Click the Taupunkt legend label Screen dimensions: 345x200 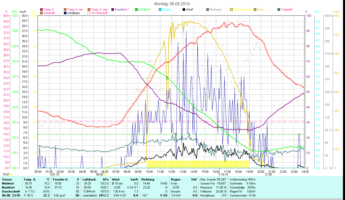[287, 10]
